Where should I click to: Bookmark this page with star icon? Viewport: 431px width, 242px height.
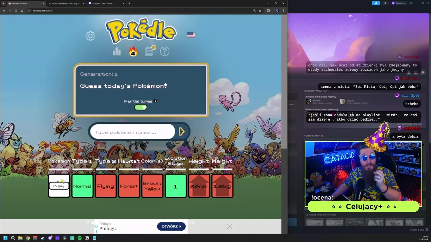tap(260, 10)
